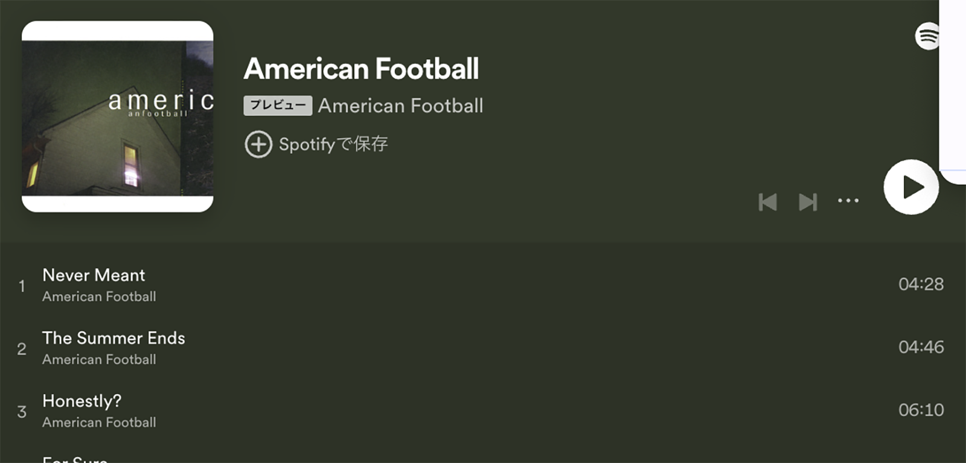Open the three-dot more options menu
Screen dimensions: 966x463
pyautogui.click(x=848, y=201)
